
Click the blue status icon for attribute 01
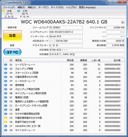(x=5, y=65)
